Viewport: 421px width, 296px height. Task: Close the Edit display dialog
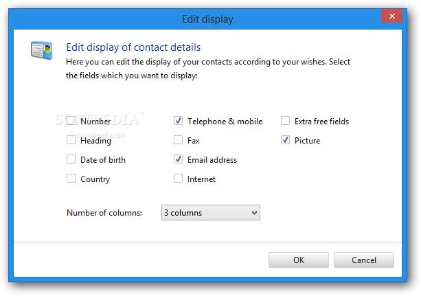click(x=391, y=16)
